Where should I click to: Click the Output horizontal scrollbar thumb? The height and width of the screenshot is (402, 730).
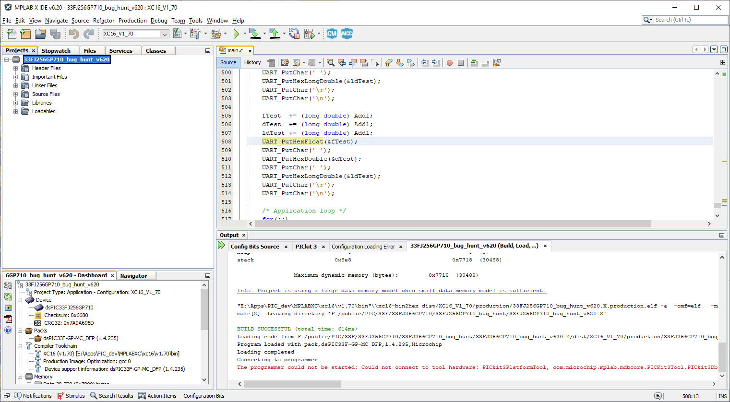click(x=292, y=384)
